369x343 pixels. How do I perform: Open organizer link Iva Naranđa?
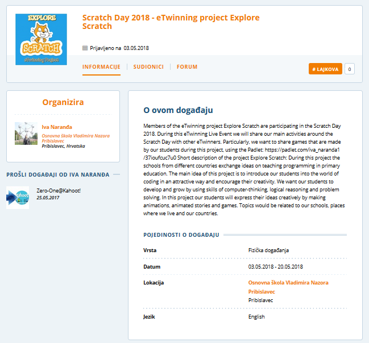coord(57,127)
